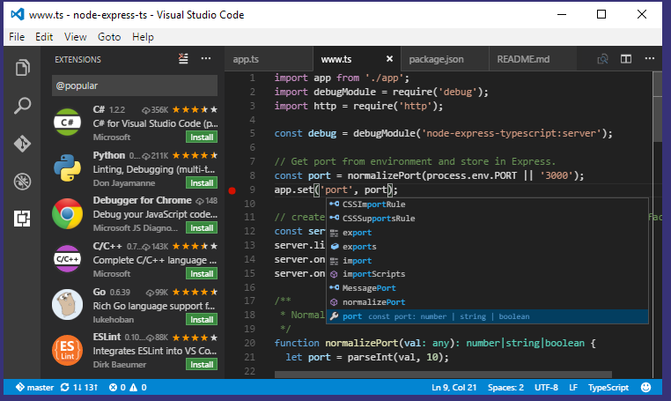Open the File menu
Viewport: 671px width, 401px height.
[17, 37]
